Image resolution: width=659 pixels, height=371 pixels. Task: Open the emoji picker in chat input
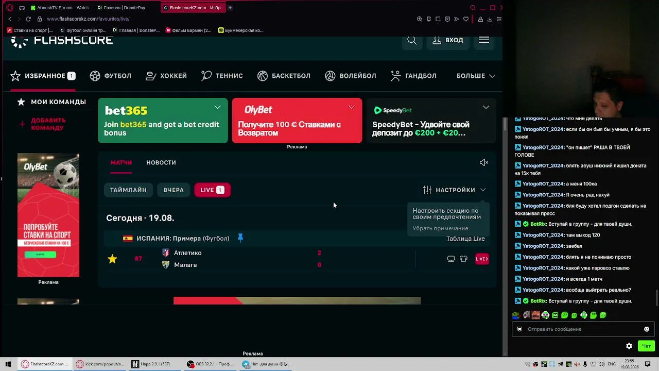coord(647,329)
